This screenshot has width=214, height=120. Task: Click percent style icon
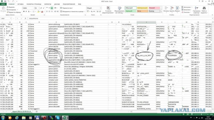click(x=92, y=12)
